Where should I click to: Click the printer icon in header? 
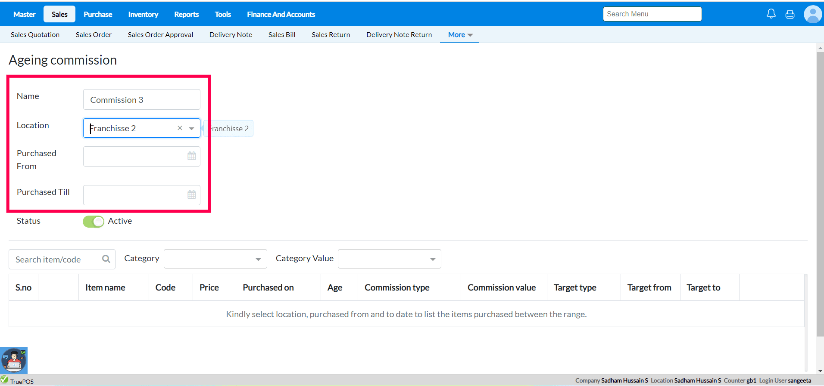[x=790, y=14]
